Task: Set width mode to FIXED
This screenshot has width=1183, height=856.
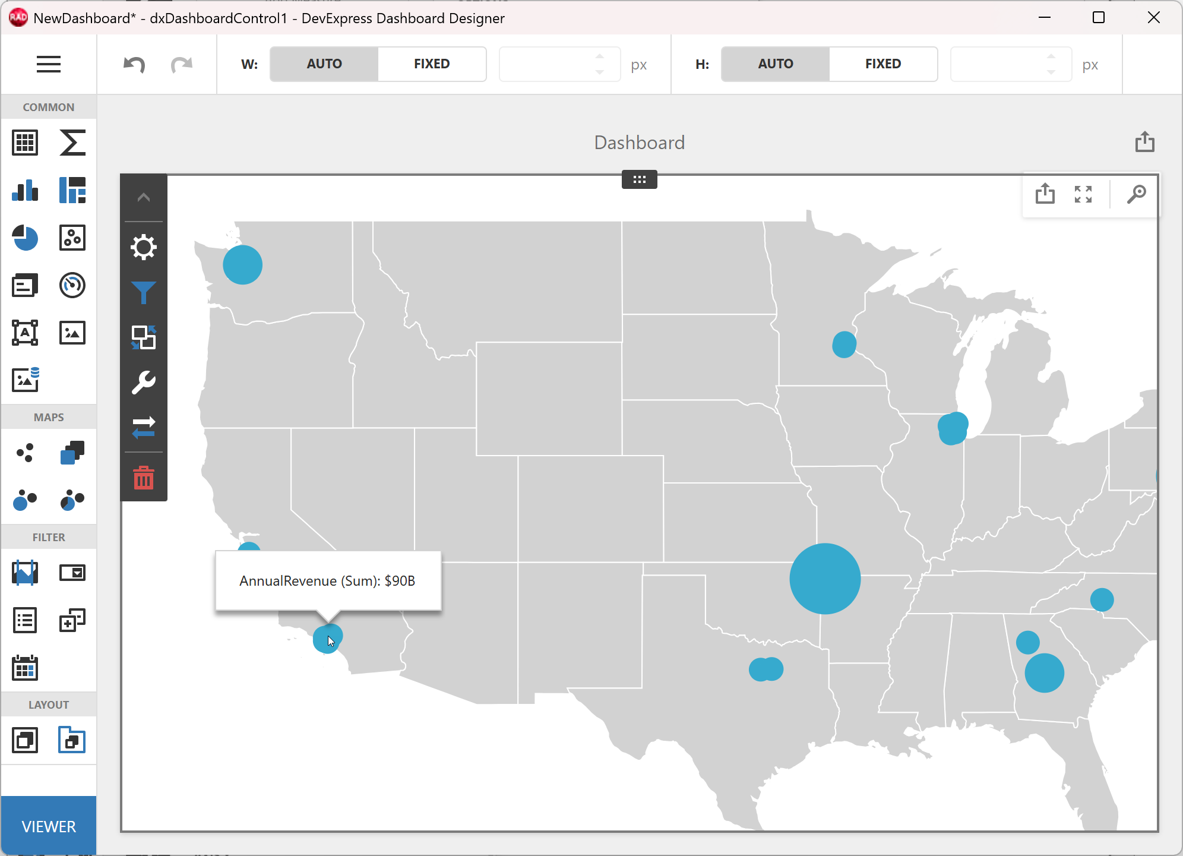Action: 432,64
